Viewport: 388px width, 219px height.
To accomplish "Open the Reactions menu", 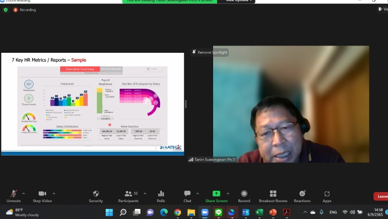I will 302,197.
